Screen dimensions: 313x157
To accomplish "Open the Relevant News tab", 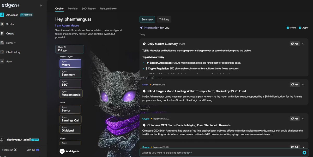I will [108, 9].
